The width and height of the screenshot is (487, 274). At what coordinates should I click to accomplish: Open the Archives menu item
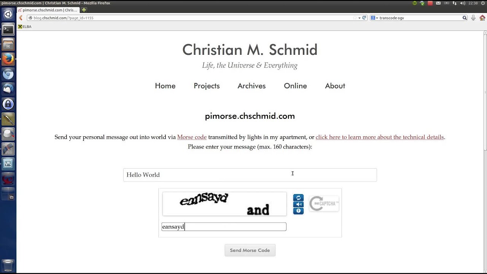click(251, 86)
